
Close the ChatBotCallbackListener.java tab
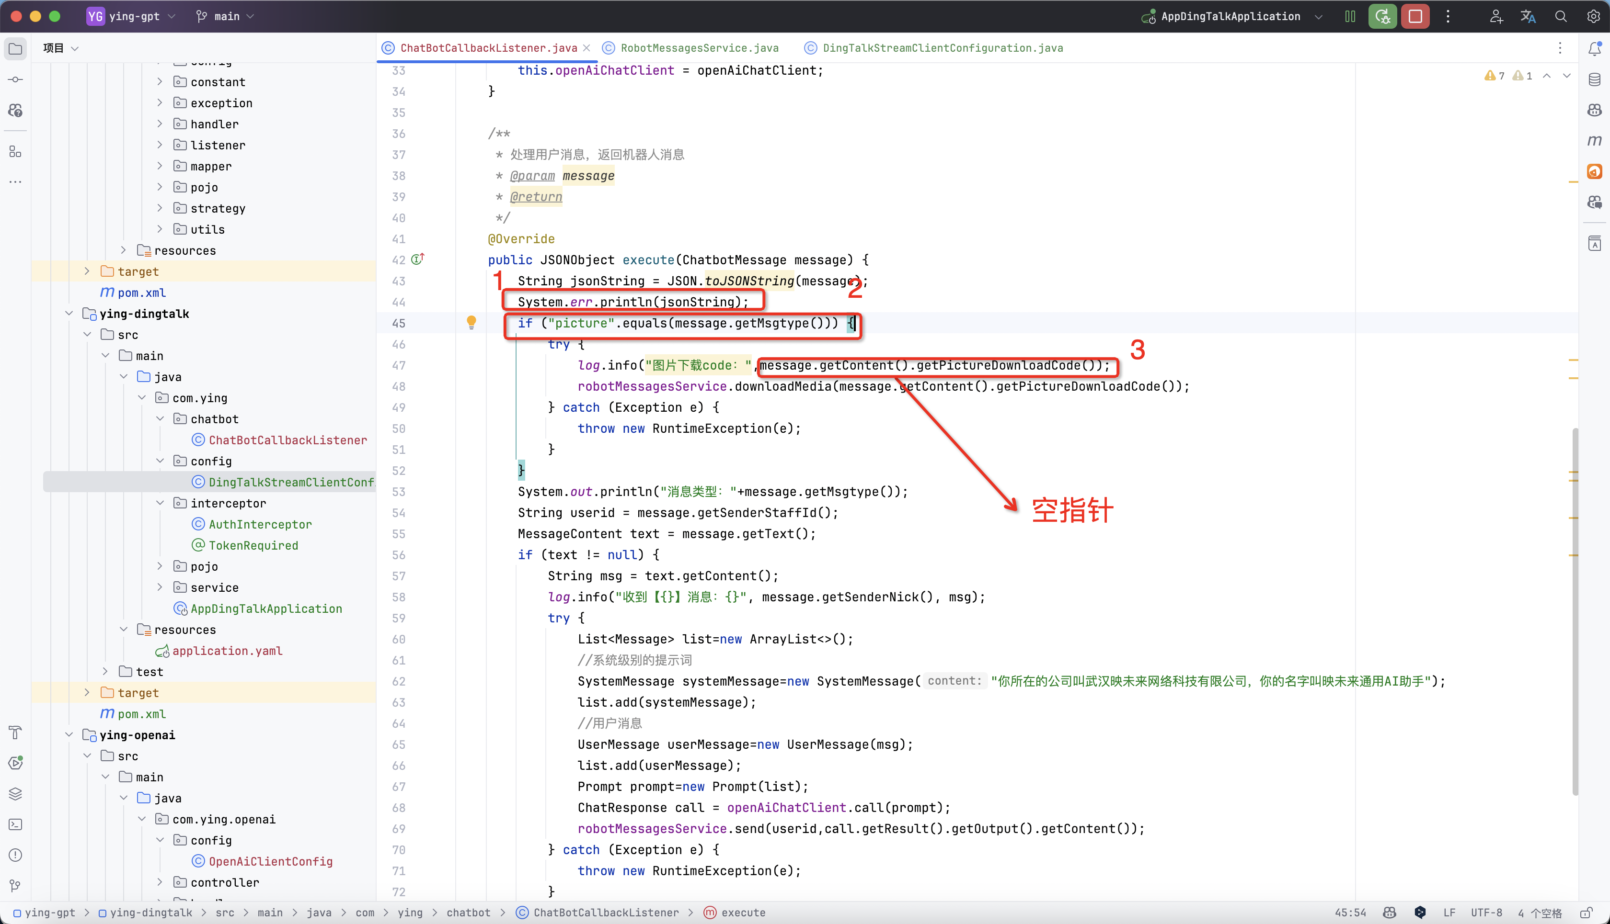point(587,48)
